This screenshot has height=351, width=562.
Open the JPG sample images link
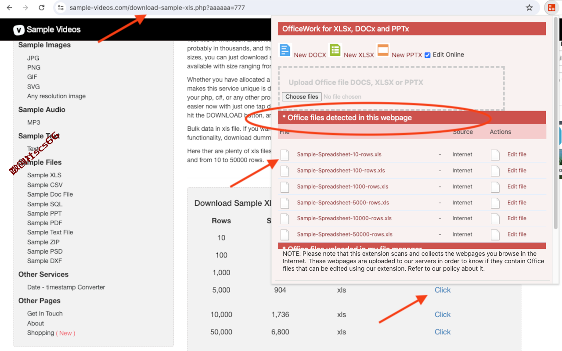(x=33, y=58)
